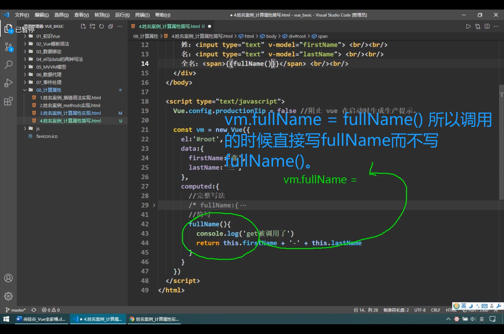Open the 终端(T) menu
Screen dimensions: 504x334
tap(142, 15)
